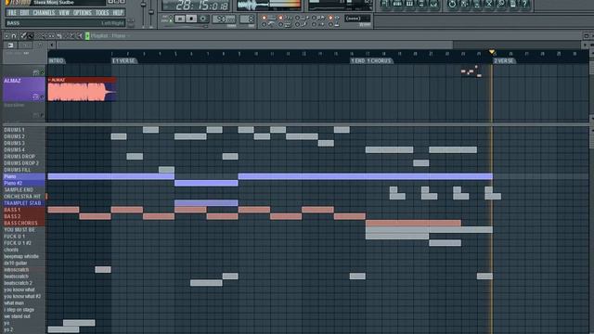Open the HELP menu
This screenshot has height=334, width=594.
click(x=118, y=12)
